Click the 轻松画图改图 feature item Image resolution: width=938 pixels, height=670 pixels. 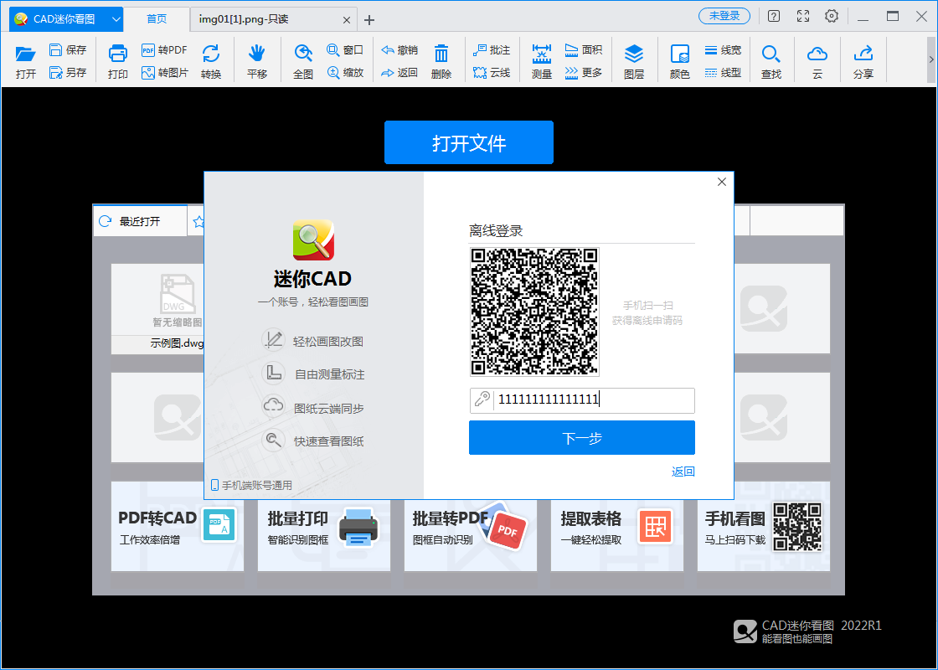[x=313, y=340]
